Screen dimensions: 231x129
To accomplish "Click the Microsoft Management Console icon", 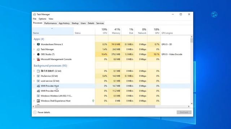I will coord(38,59).
